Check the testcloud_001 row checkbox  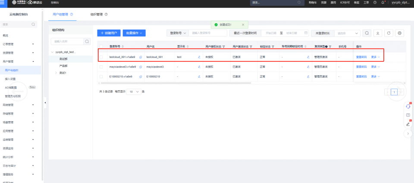[x=101, y=57]
